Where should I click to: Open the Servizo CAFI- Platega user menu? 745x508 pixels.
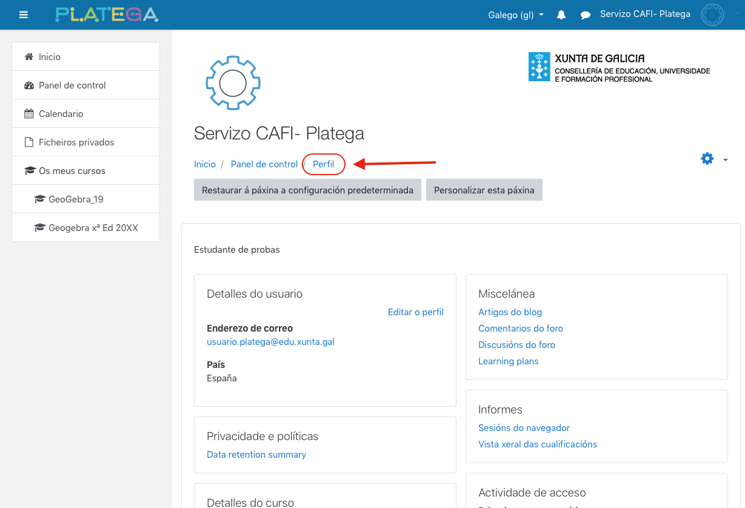645,14
